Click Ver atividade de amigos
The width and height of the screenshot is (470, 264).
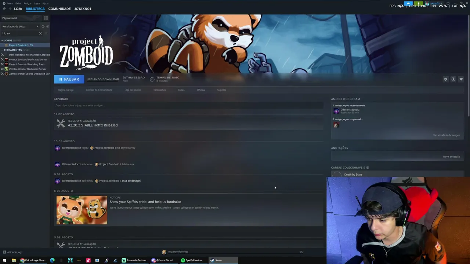446,135
